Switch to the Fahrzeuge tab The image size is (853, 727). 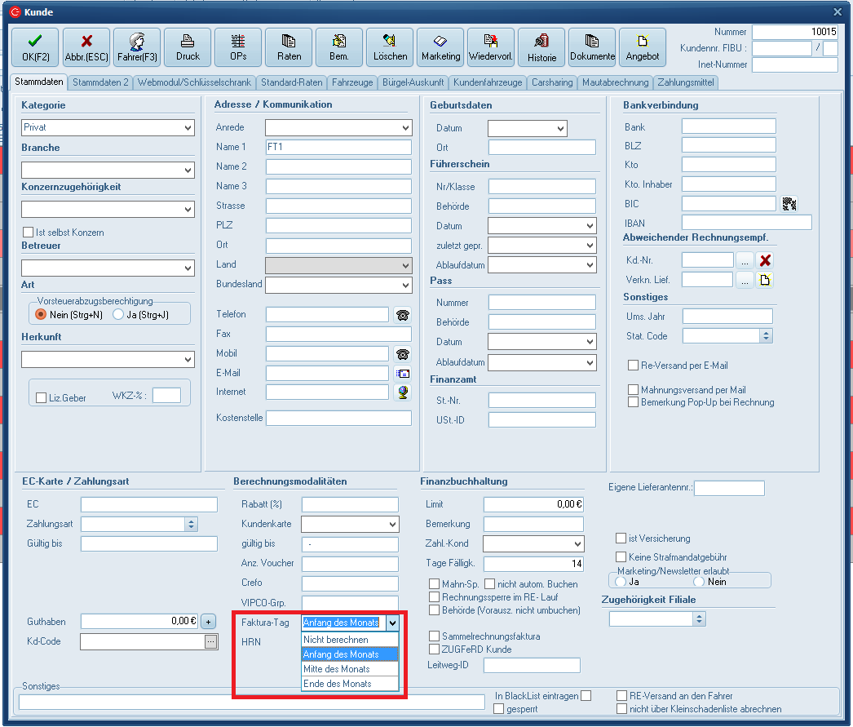[x=352, y=82]
